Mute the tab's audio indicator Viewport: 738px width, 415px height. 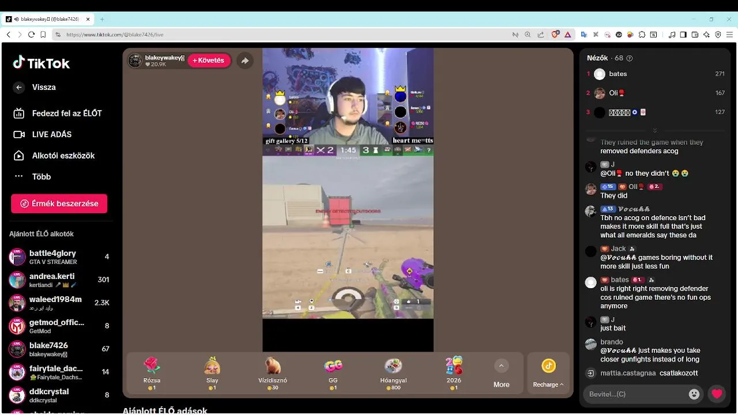[16, 19]
